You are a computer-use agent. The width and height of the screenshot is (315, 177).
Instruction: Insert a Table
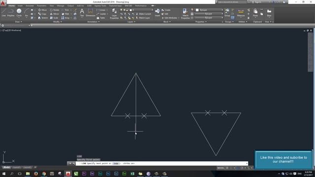(x=101, y=18)
